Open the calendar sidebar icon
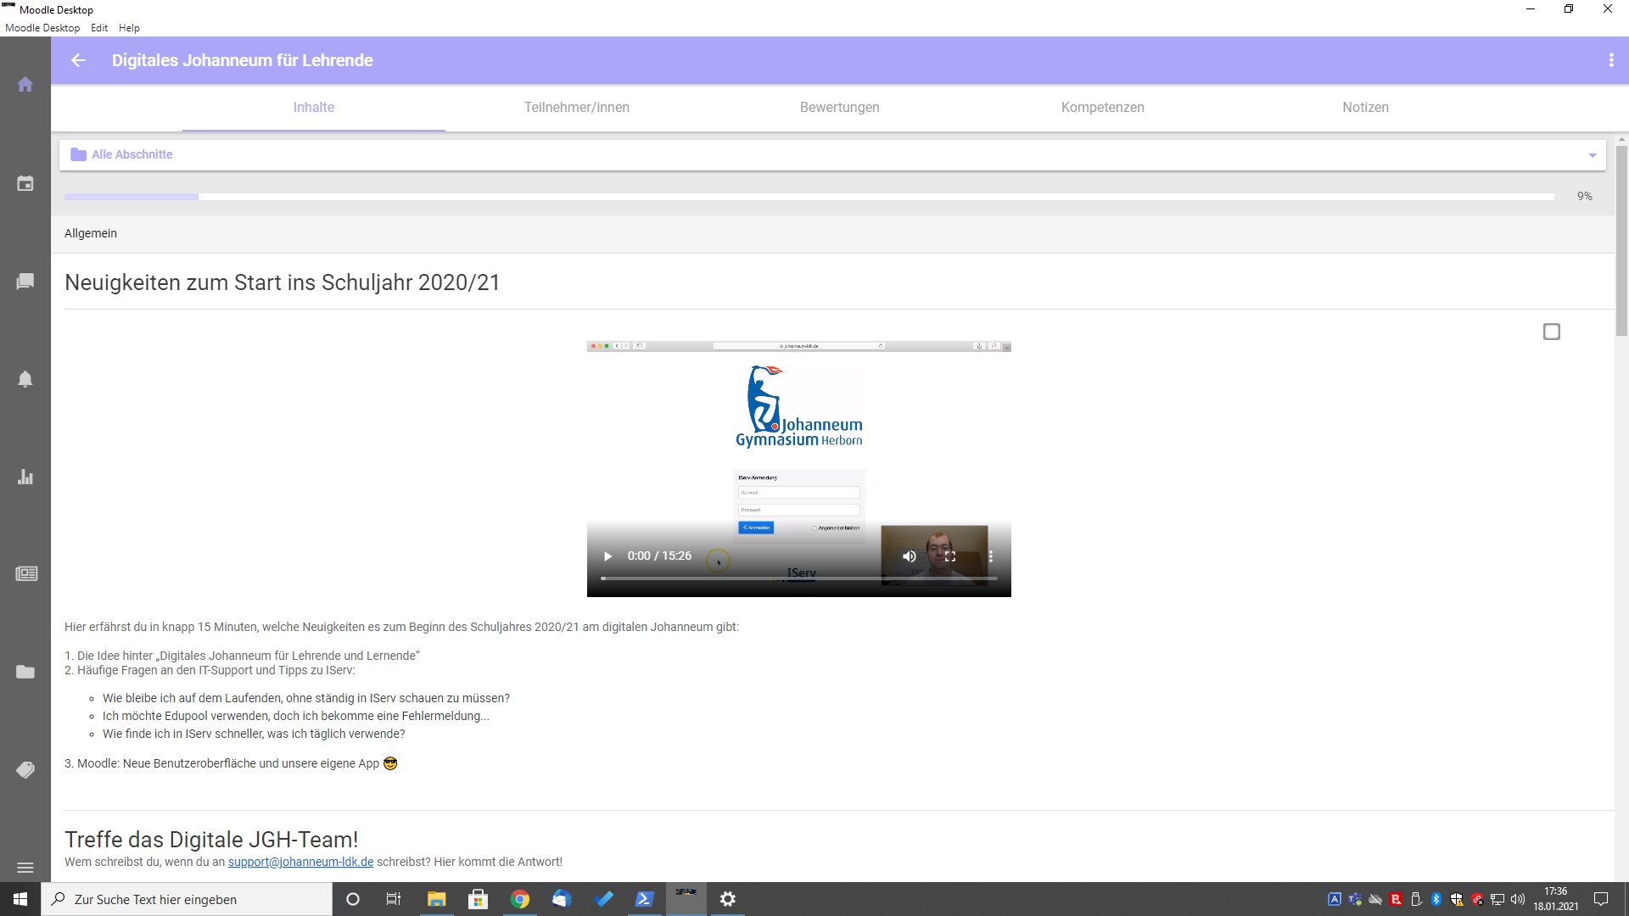This screenshot has height=916, width=1629. pyautogui.click(x=25, y=183)
